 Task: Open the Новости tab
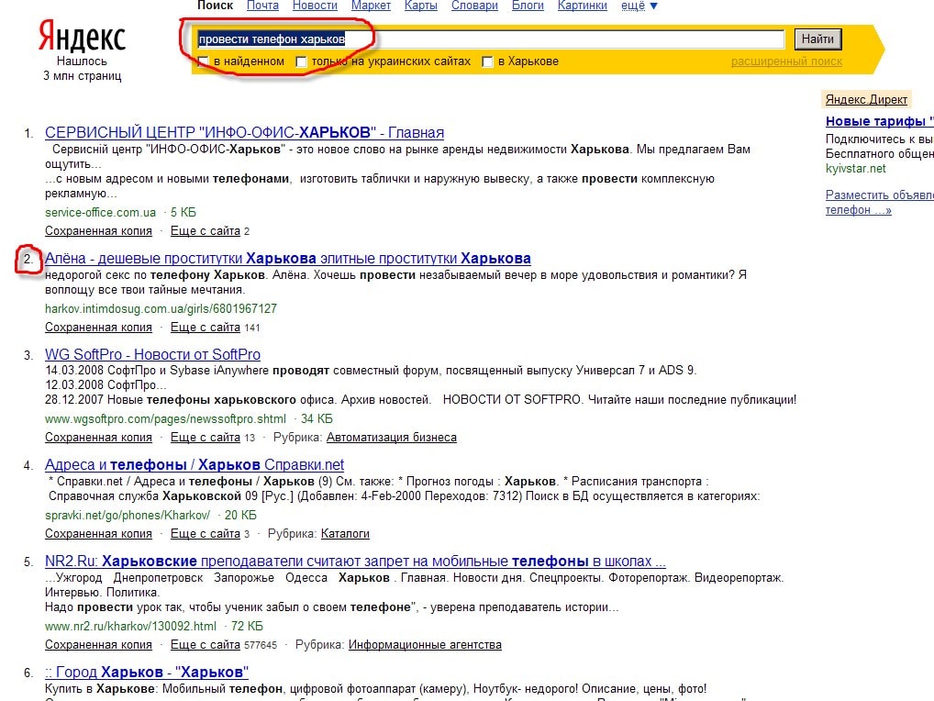[x=315, y=6]
